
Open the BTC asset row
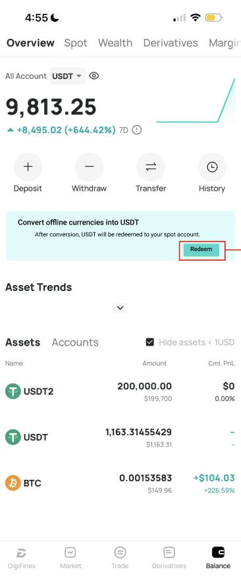click(120, 483)
